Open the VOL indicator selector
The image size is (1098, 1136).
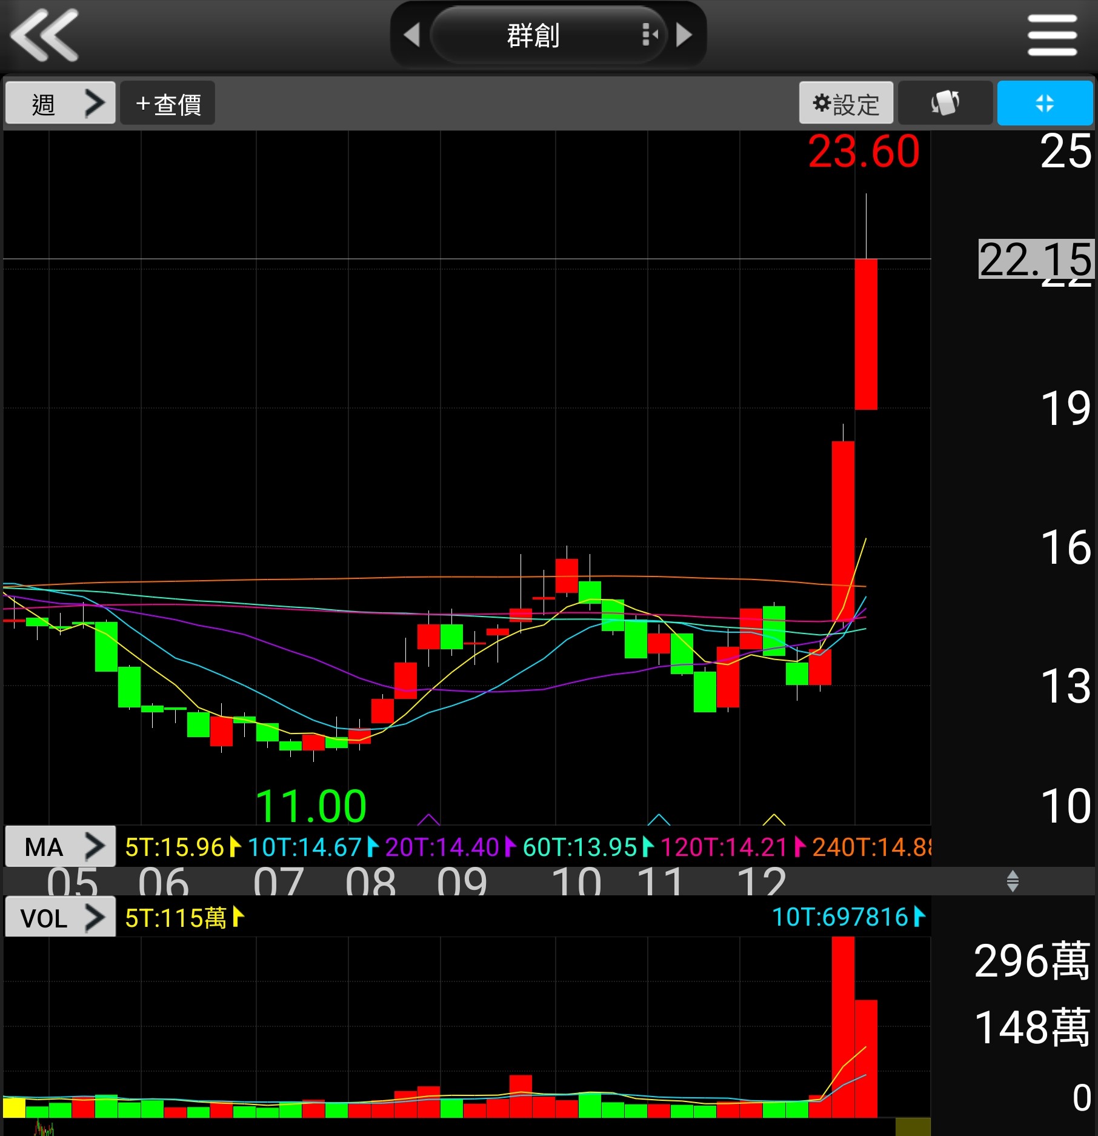pyautogui.click(x=60, y=917)
